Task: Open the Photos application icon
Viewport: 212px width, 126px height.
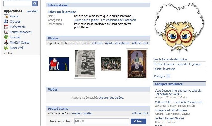Action: [x=6, y=16]
